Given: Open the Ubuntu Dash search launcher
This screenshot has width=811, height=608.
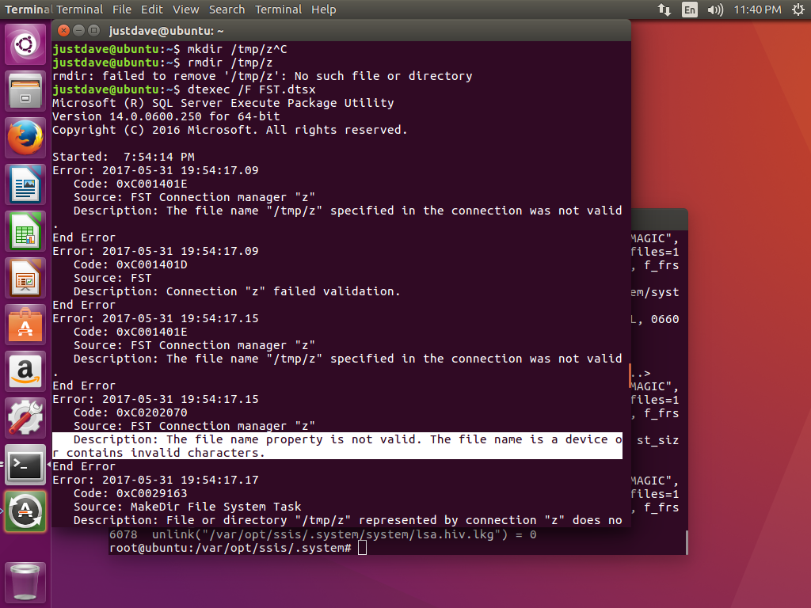Looking at the screenshot, I should (x=25, y=45).
